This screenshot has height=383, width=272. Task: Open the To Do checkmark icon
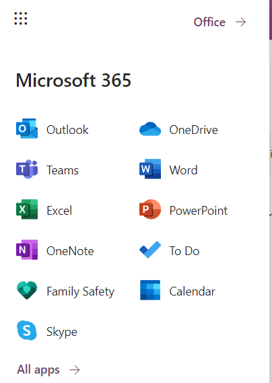150,250
